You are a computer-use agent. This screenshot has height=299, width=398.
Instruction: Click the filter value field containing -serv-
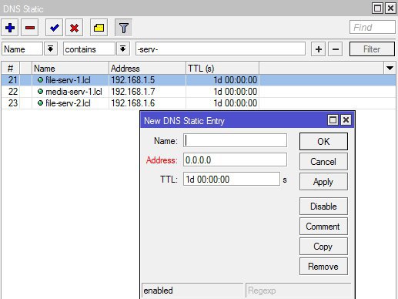click(x=220, y=49)
